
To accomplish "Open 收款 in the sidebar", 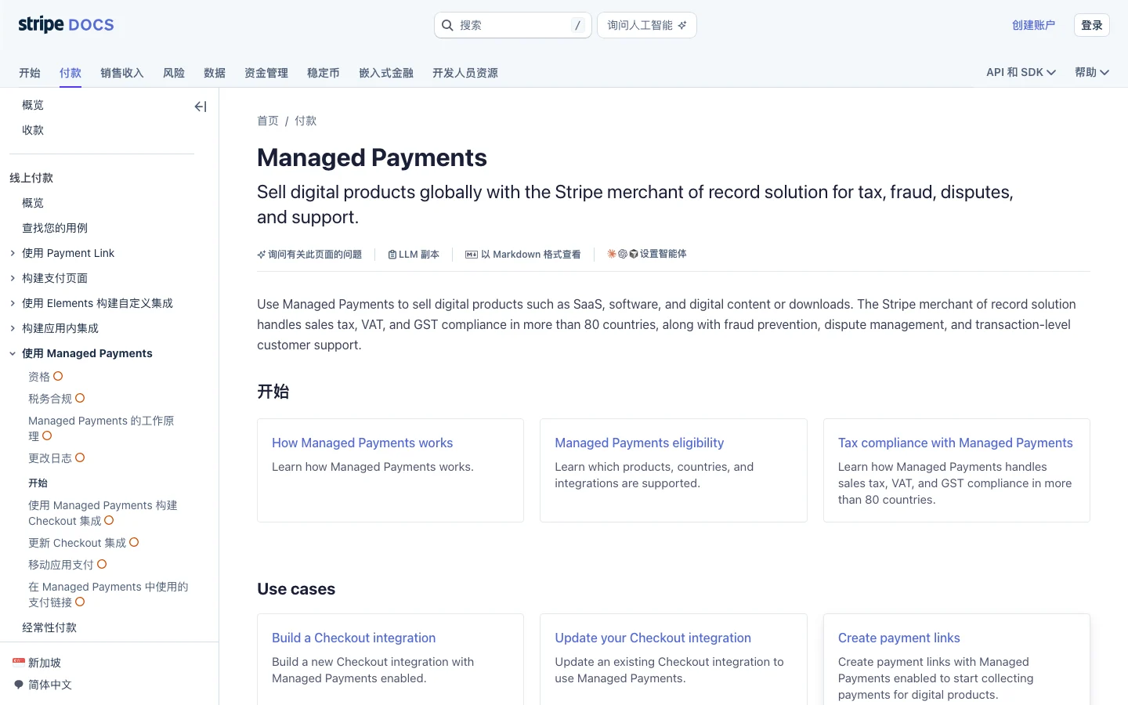I will (x=33, y=130).
